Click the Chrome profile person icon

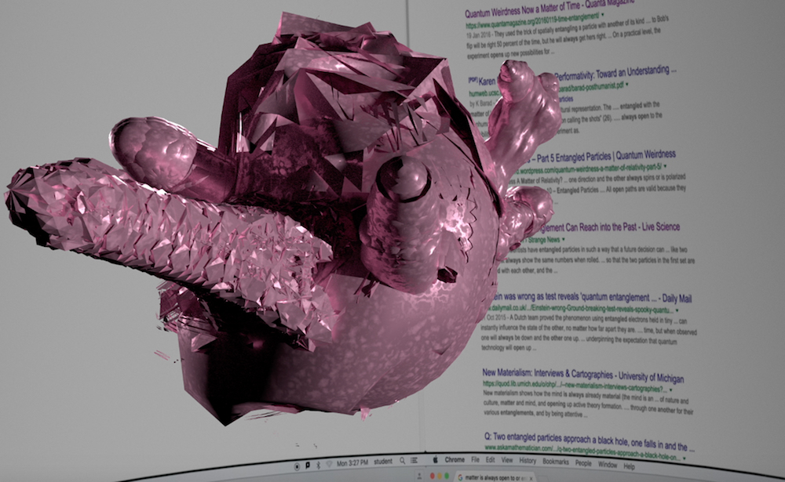[419, 476]
